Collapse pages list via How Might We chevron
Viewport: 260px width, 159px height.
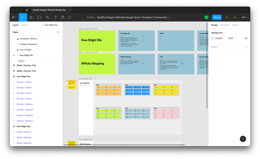(59, 25)
